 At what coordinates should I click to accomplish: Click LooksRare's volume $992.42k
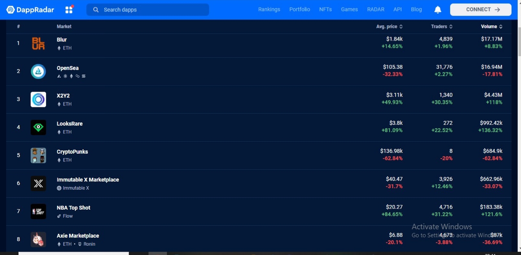tap(490, 123)
